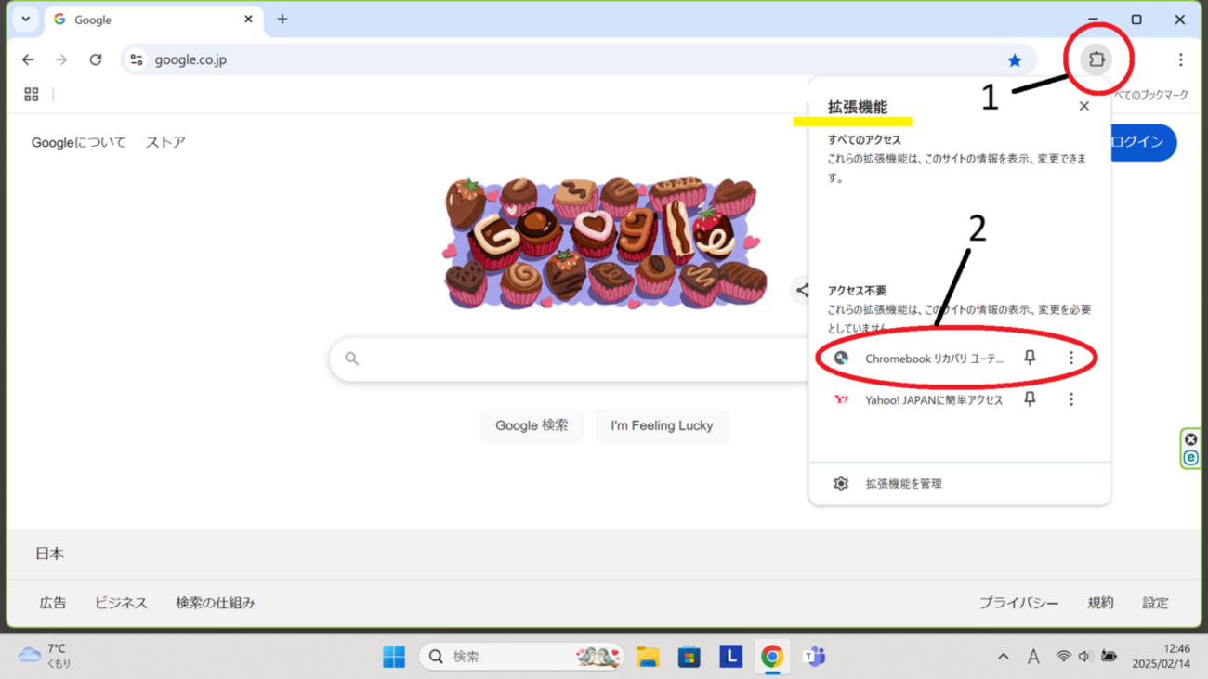The image size is (1208, 679).
Task: View site information icon in address bar
Action: point(137,59)
